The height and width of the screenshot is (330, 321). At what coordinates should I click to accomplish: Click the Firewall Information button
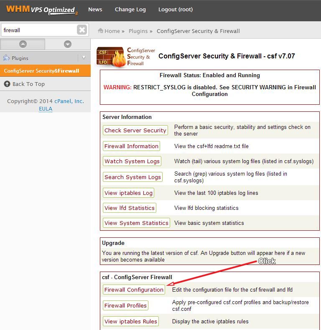coord(131,146)
